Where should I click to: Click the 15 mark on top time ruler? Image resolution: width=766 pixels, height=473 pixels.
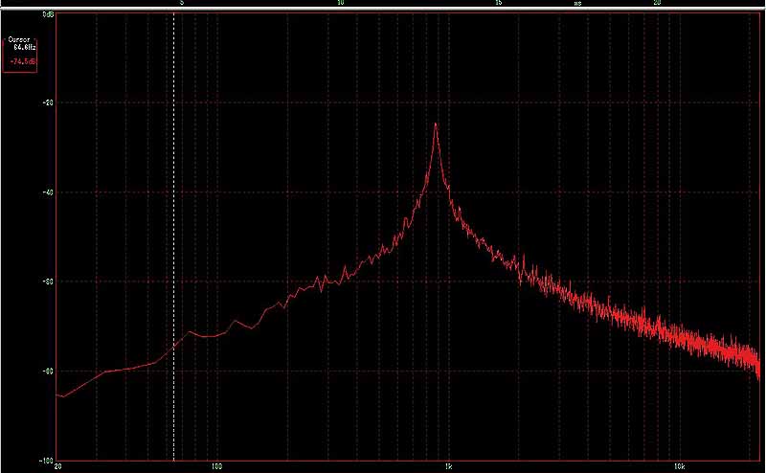[x=498, y=4]
